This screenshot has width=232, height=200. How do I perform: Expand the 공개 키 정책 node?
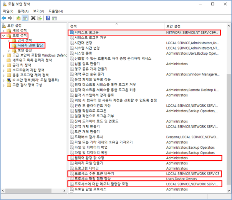[4, 66]
